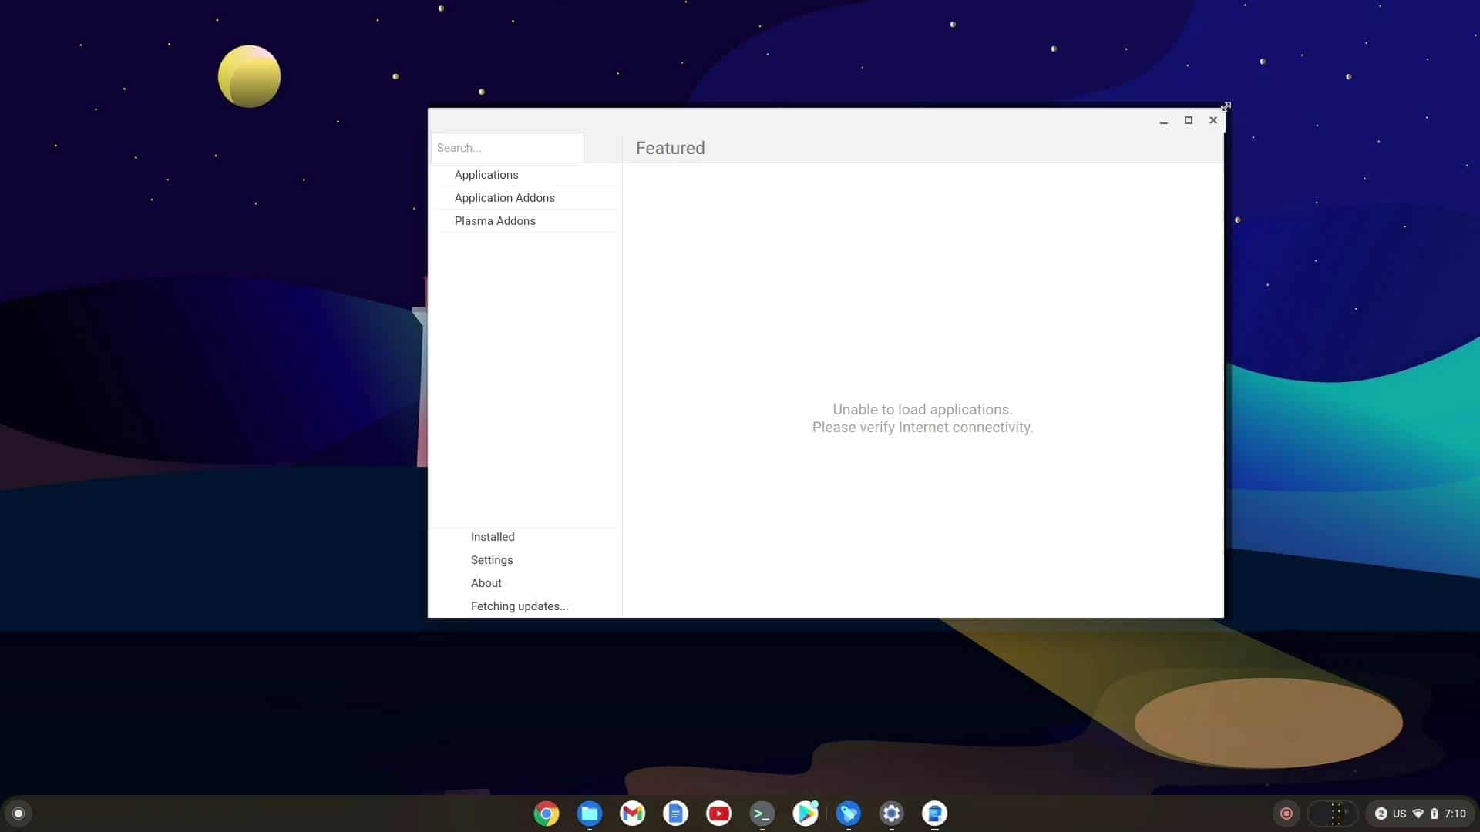Stop the screen recording in the system tray

[1285, 813]
